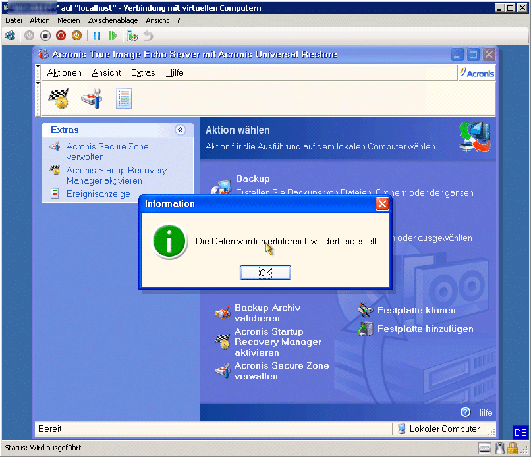This screenshot has height=457, width=531.
Task: Open the Hilfe menu in Acronis
Action: (175, 73)
